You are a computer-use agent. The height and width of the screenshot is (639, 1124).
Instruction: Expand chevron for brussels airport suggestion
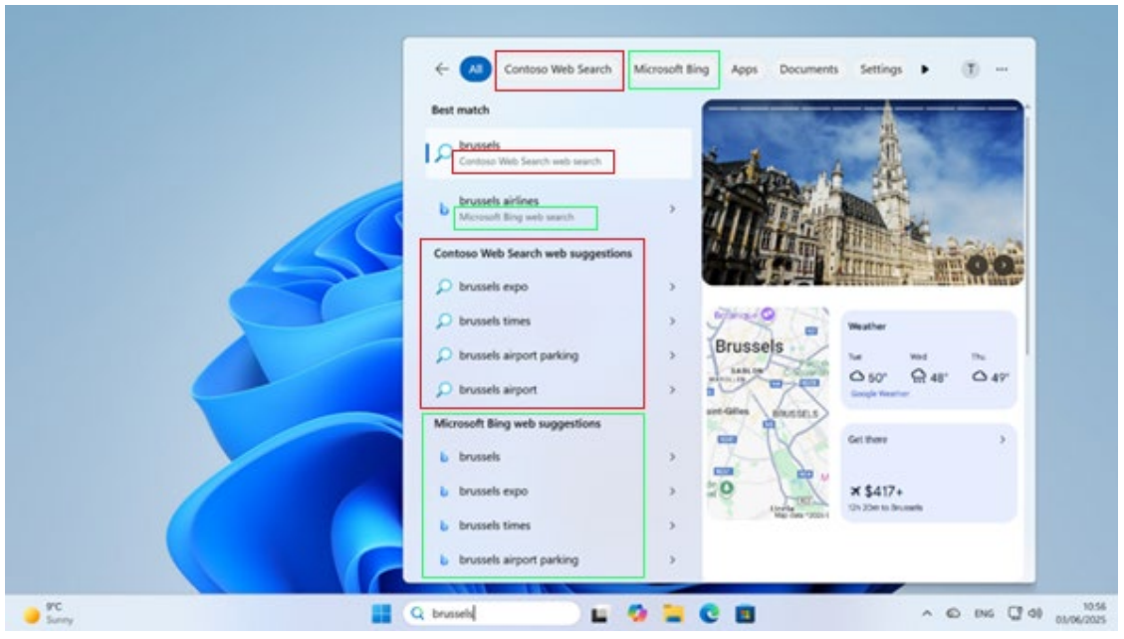coord(672,390)
